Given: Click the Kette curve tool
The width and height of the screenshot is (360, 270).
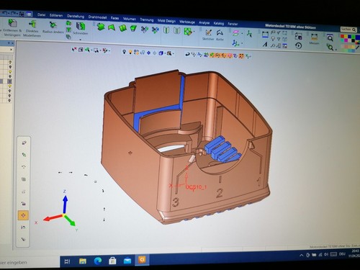Looking at the screenshot, I should point(220,35).
